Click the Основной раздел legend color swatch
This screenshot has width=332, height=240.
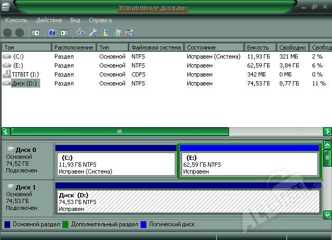7,224
